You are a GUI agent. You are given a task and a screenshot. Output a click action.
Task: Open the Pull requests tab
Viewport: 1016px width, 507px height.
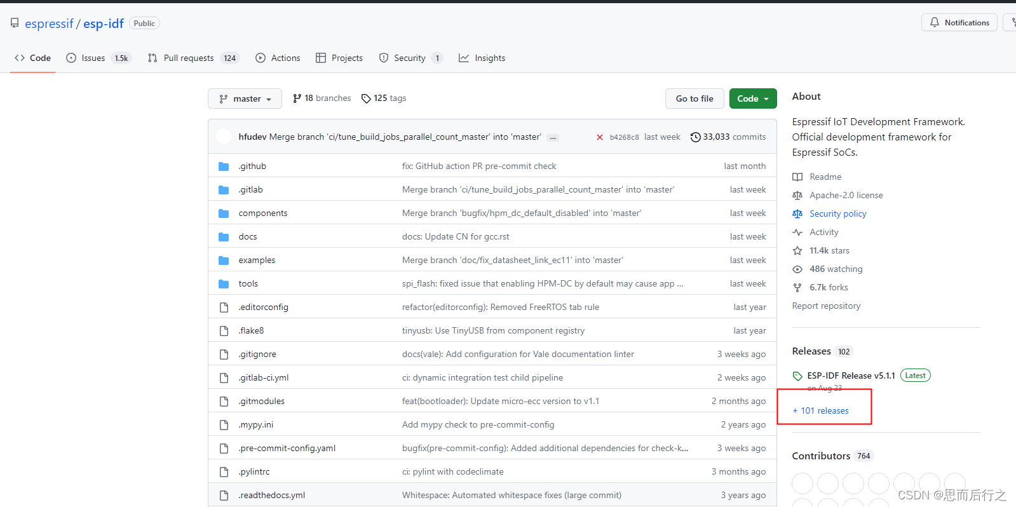pyautogui.click(x=193, y=58)
